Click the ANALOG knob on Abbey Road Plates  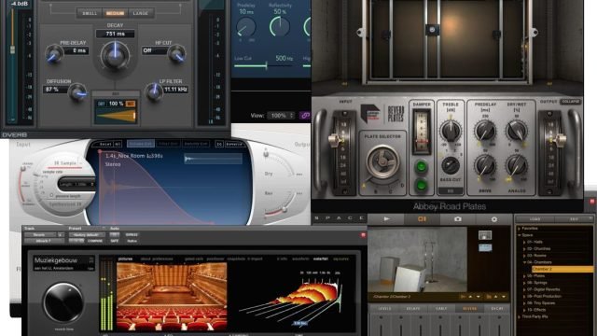point(517,166)
